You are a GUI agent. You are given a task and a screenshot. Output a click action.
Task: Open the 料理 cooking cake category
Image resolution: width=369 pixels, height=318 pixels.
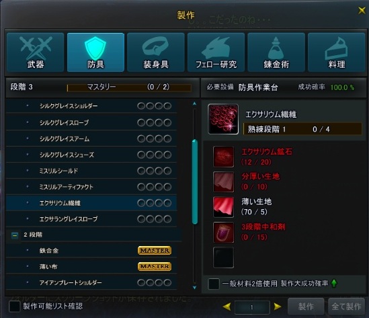tap(337, 52)
